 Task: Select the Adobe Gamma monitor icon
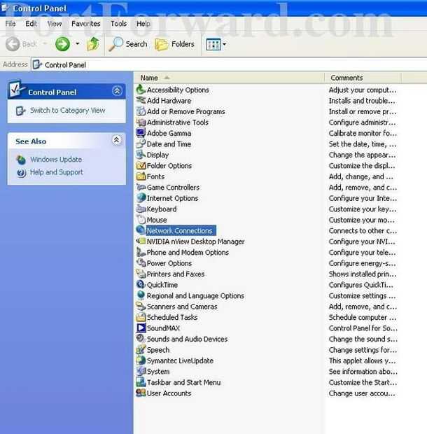point(141,133)
